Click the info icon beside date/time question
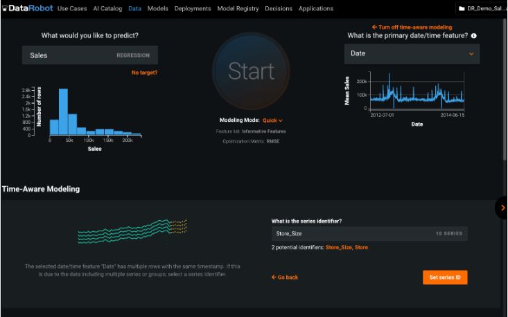The image size is (508, 317). pos(473,36)
